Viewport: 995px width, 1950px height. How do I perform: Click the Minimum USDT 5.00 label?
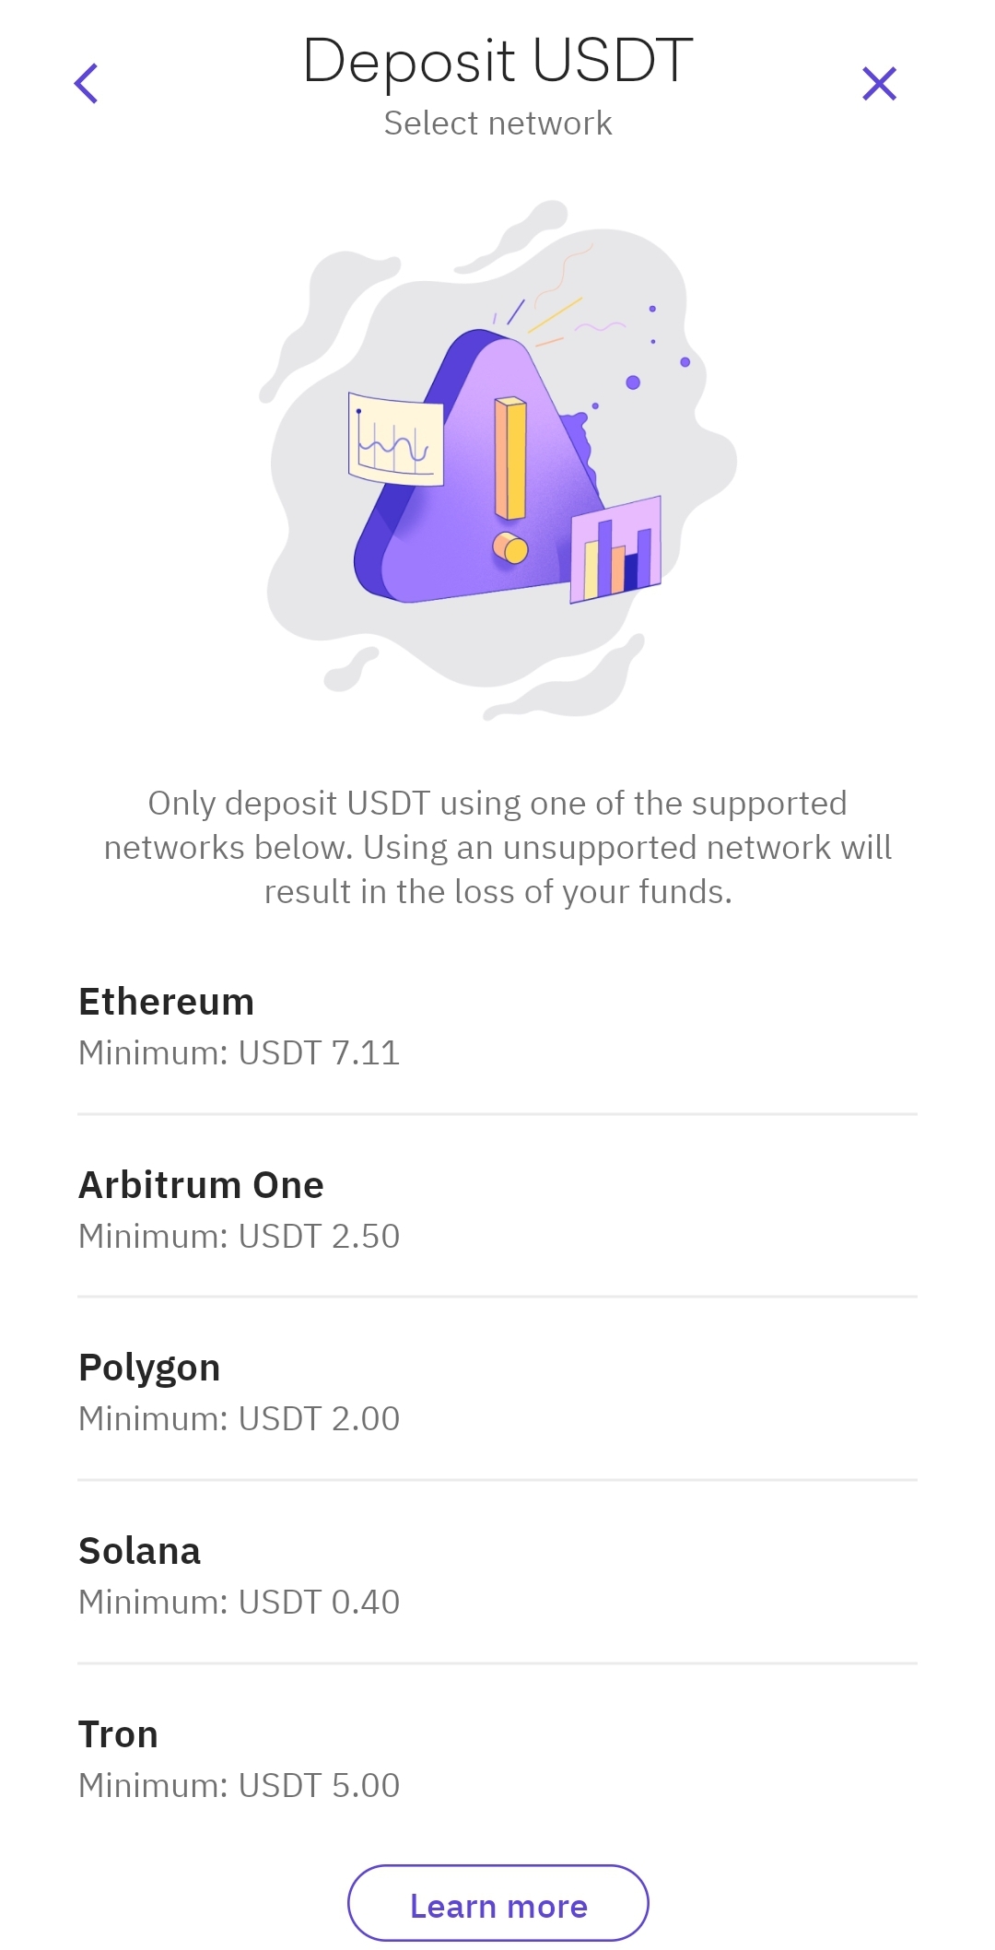pos(240,1786)
